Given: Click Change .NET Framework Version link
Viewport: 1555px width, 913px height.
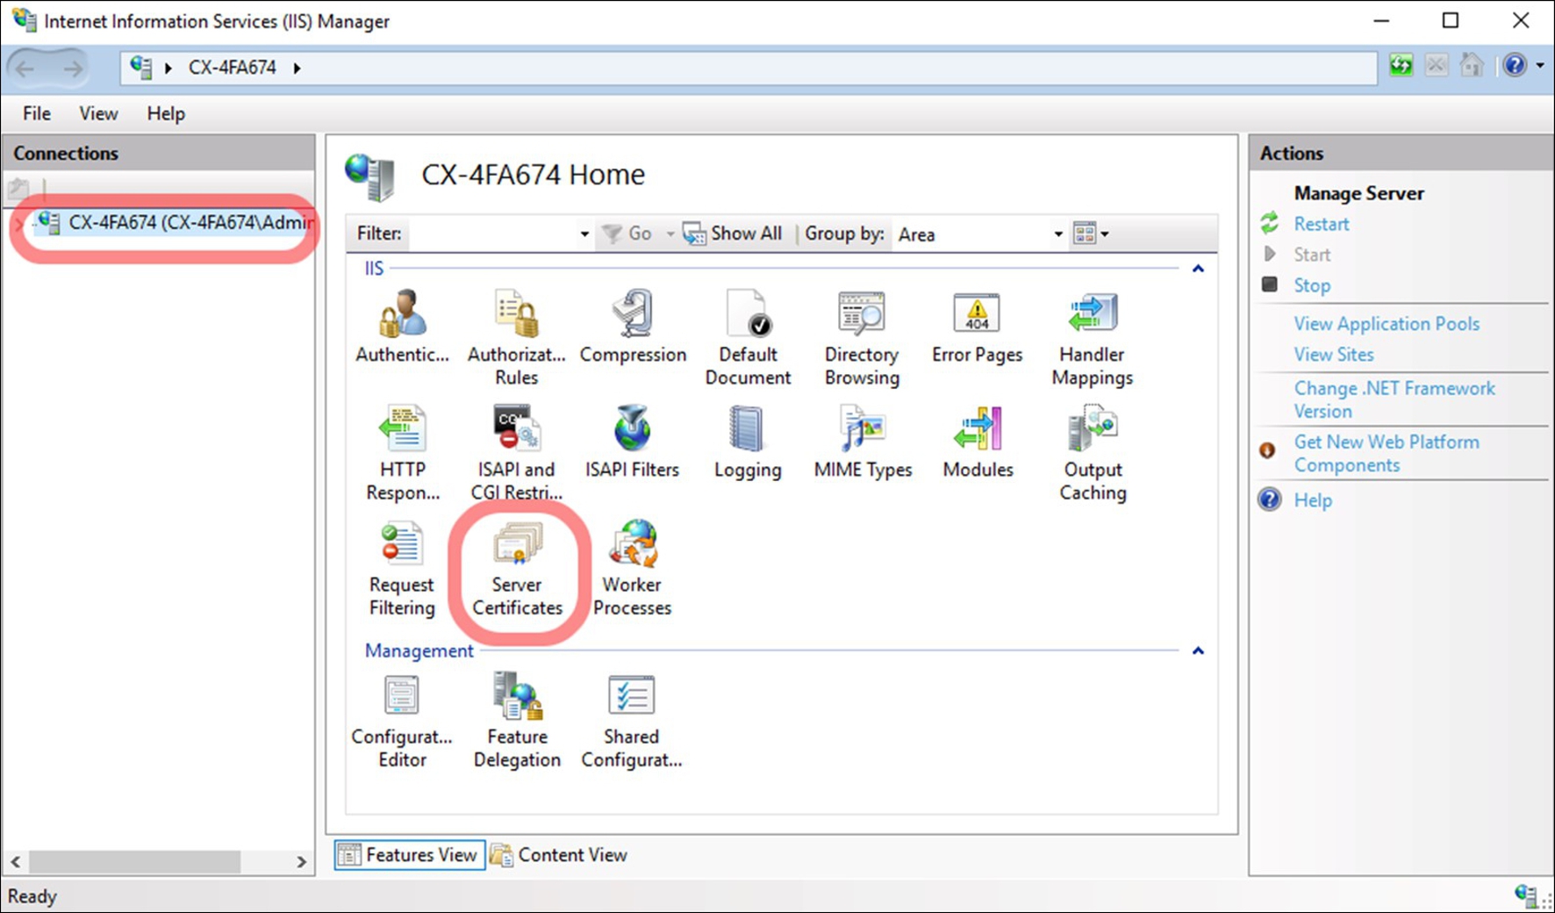Looking at the screenshot, I should (1394, 399).
